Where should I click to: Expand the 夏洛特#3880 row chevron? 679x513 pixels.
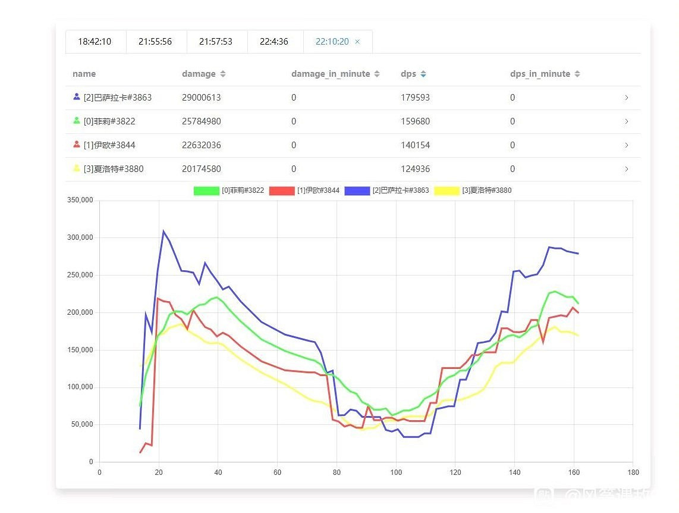[x=626, y=169]
